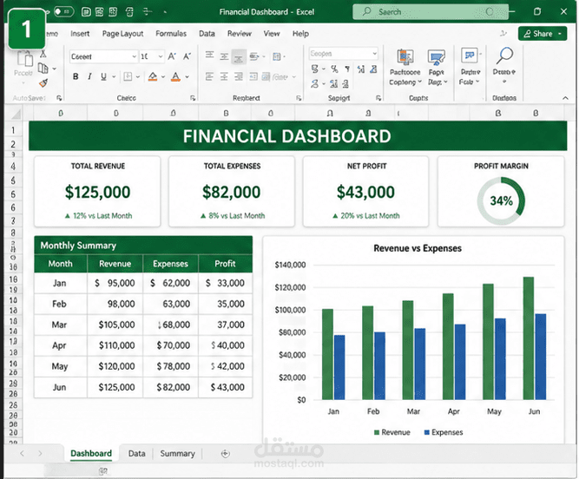Click the Decrease Font Size icon
Viewport: 579px width, 479px height.
click(187, 56)
